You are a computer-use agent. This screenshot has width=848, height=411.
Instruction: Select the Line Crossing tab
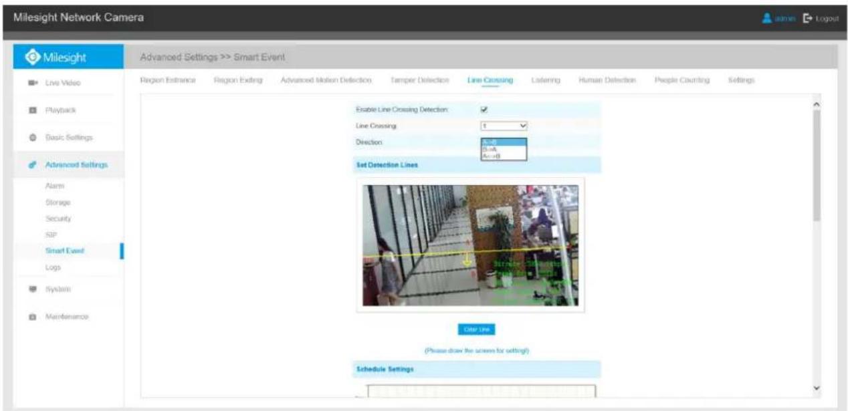click(490, 80)
